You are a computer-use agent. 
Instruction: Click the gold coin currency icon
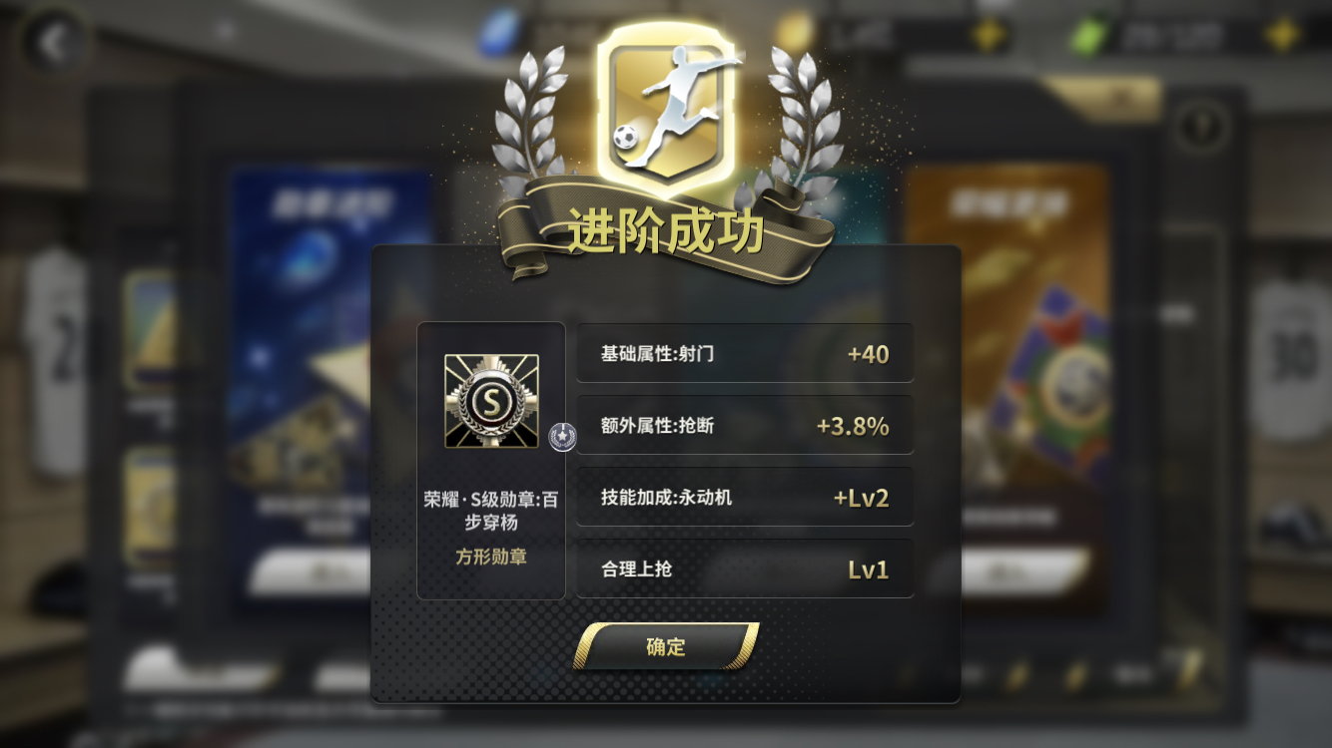click(796, 34)
